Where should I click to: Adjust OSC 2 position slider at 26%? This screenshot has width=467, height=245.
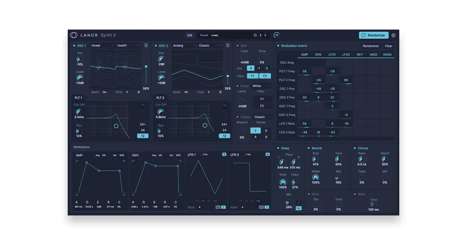(x=228, y=76)
